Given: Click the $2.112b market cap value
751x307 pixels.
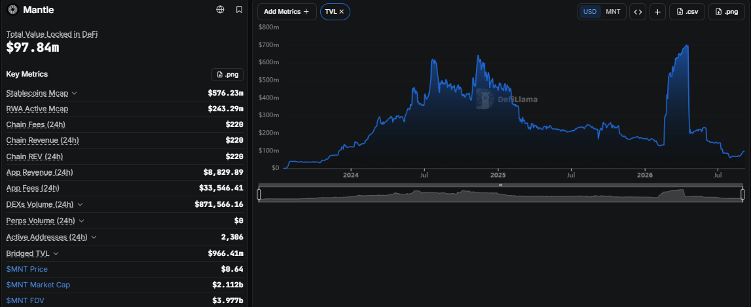Looking at the screenshot, I should [228, 285].
